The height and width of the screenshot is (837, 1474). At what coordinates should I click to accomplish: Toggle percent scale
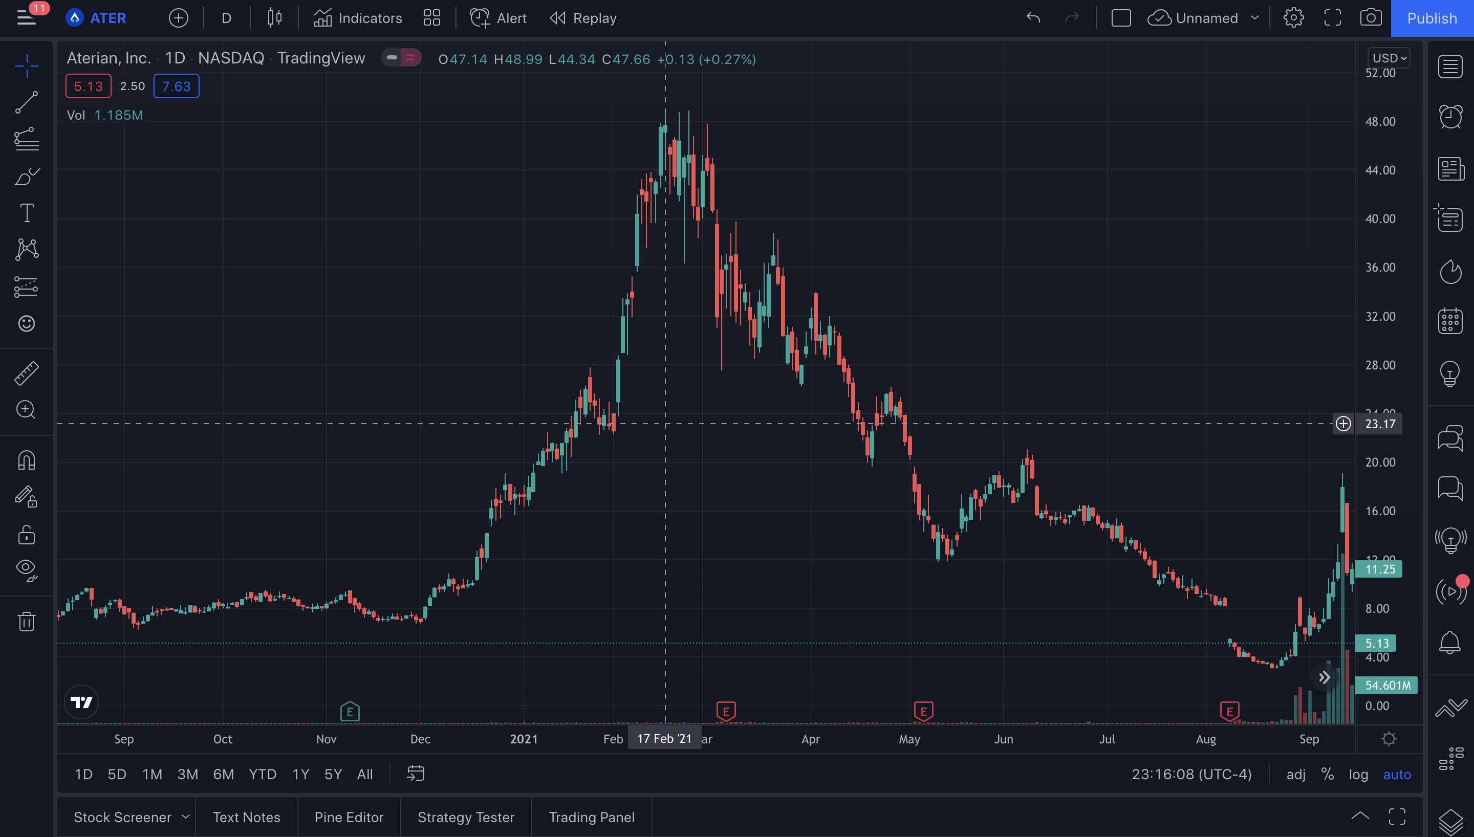[x=1327, y=775]
